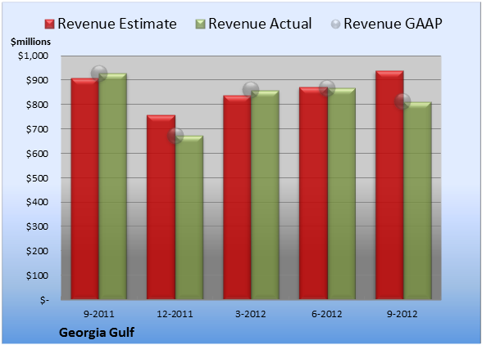Viewport: 482px width, 345px height.
Task: Click the '9-2011' x-axis label
Action: tap(99, 314)
